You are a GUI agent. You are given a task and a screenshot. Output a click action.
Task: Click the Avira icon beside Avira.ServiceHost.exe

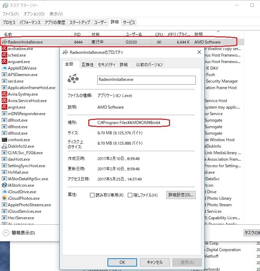point(4,101)
